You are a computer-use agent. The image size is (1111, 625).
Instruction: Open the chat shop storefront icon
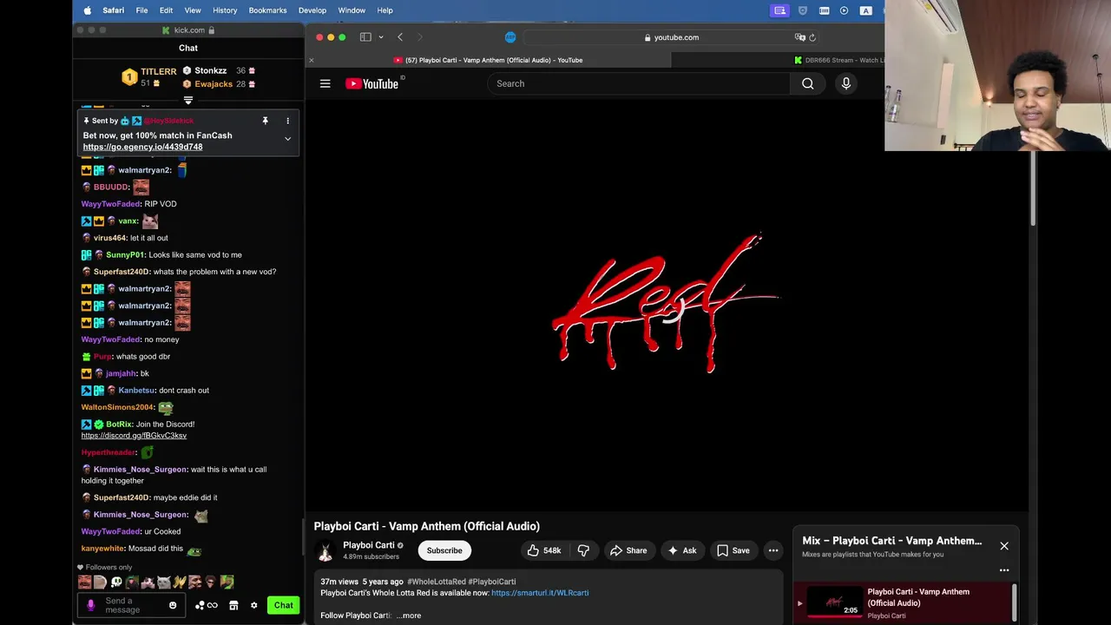[233, 605]
